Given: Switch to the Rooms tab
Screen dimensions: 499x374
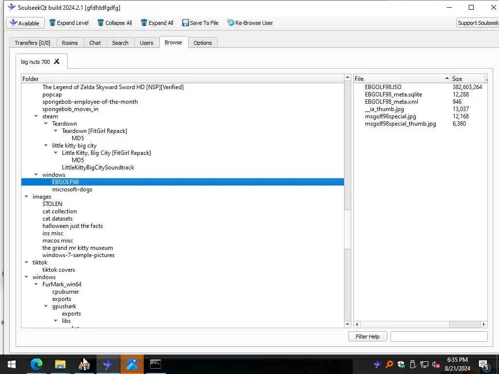Looking at the screenshot, I should [x=70, y=43].
